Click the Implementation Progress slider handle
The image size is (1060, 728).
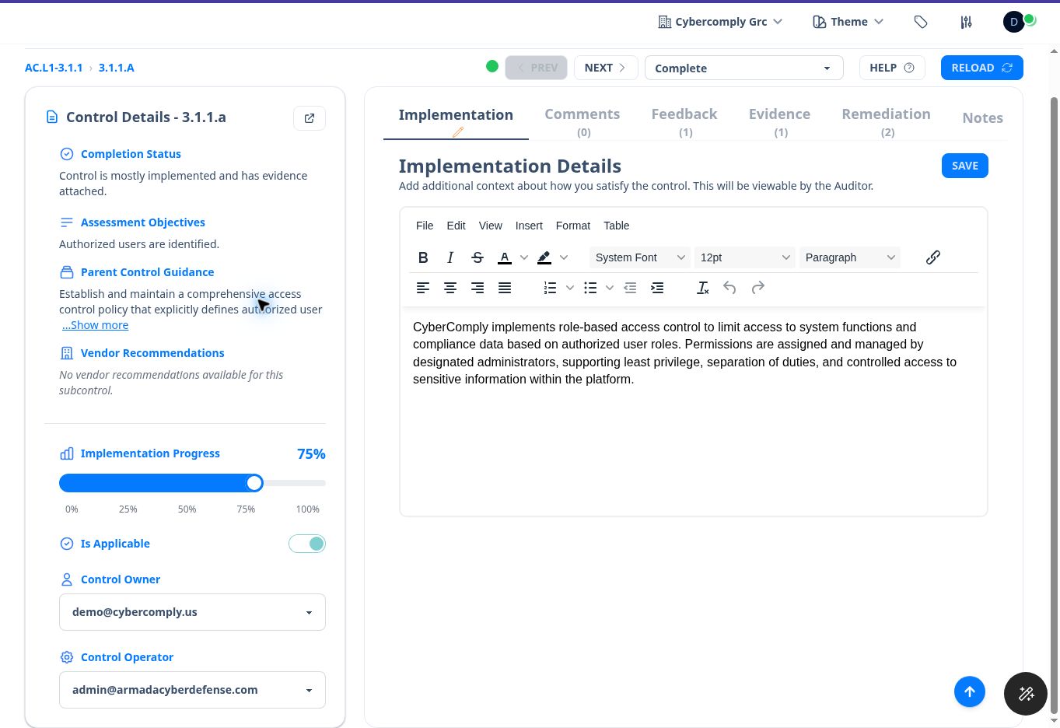(x=254, y=483)
